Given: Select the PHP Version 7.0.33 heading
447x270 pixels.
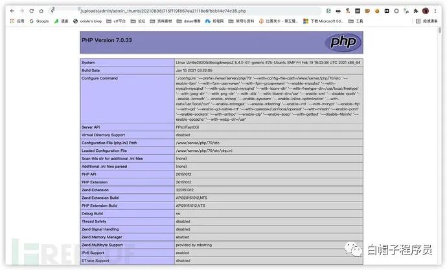Looking at the screenshot, I should tap(107, 40).
